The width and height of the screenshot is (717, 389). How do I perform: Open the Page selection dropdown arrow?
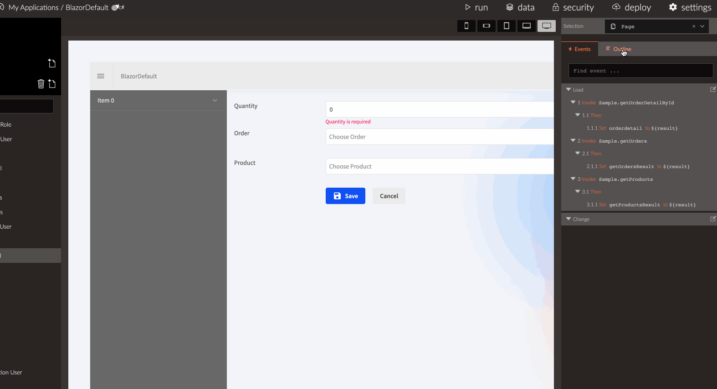[x=702, y=26]
